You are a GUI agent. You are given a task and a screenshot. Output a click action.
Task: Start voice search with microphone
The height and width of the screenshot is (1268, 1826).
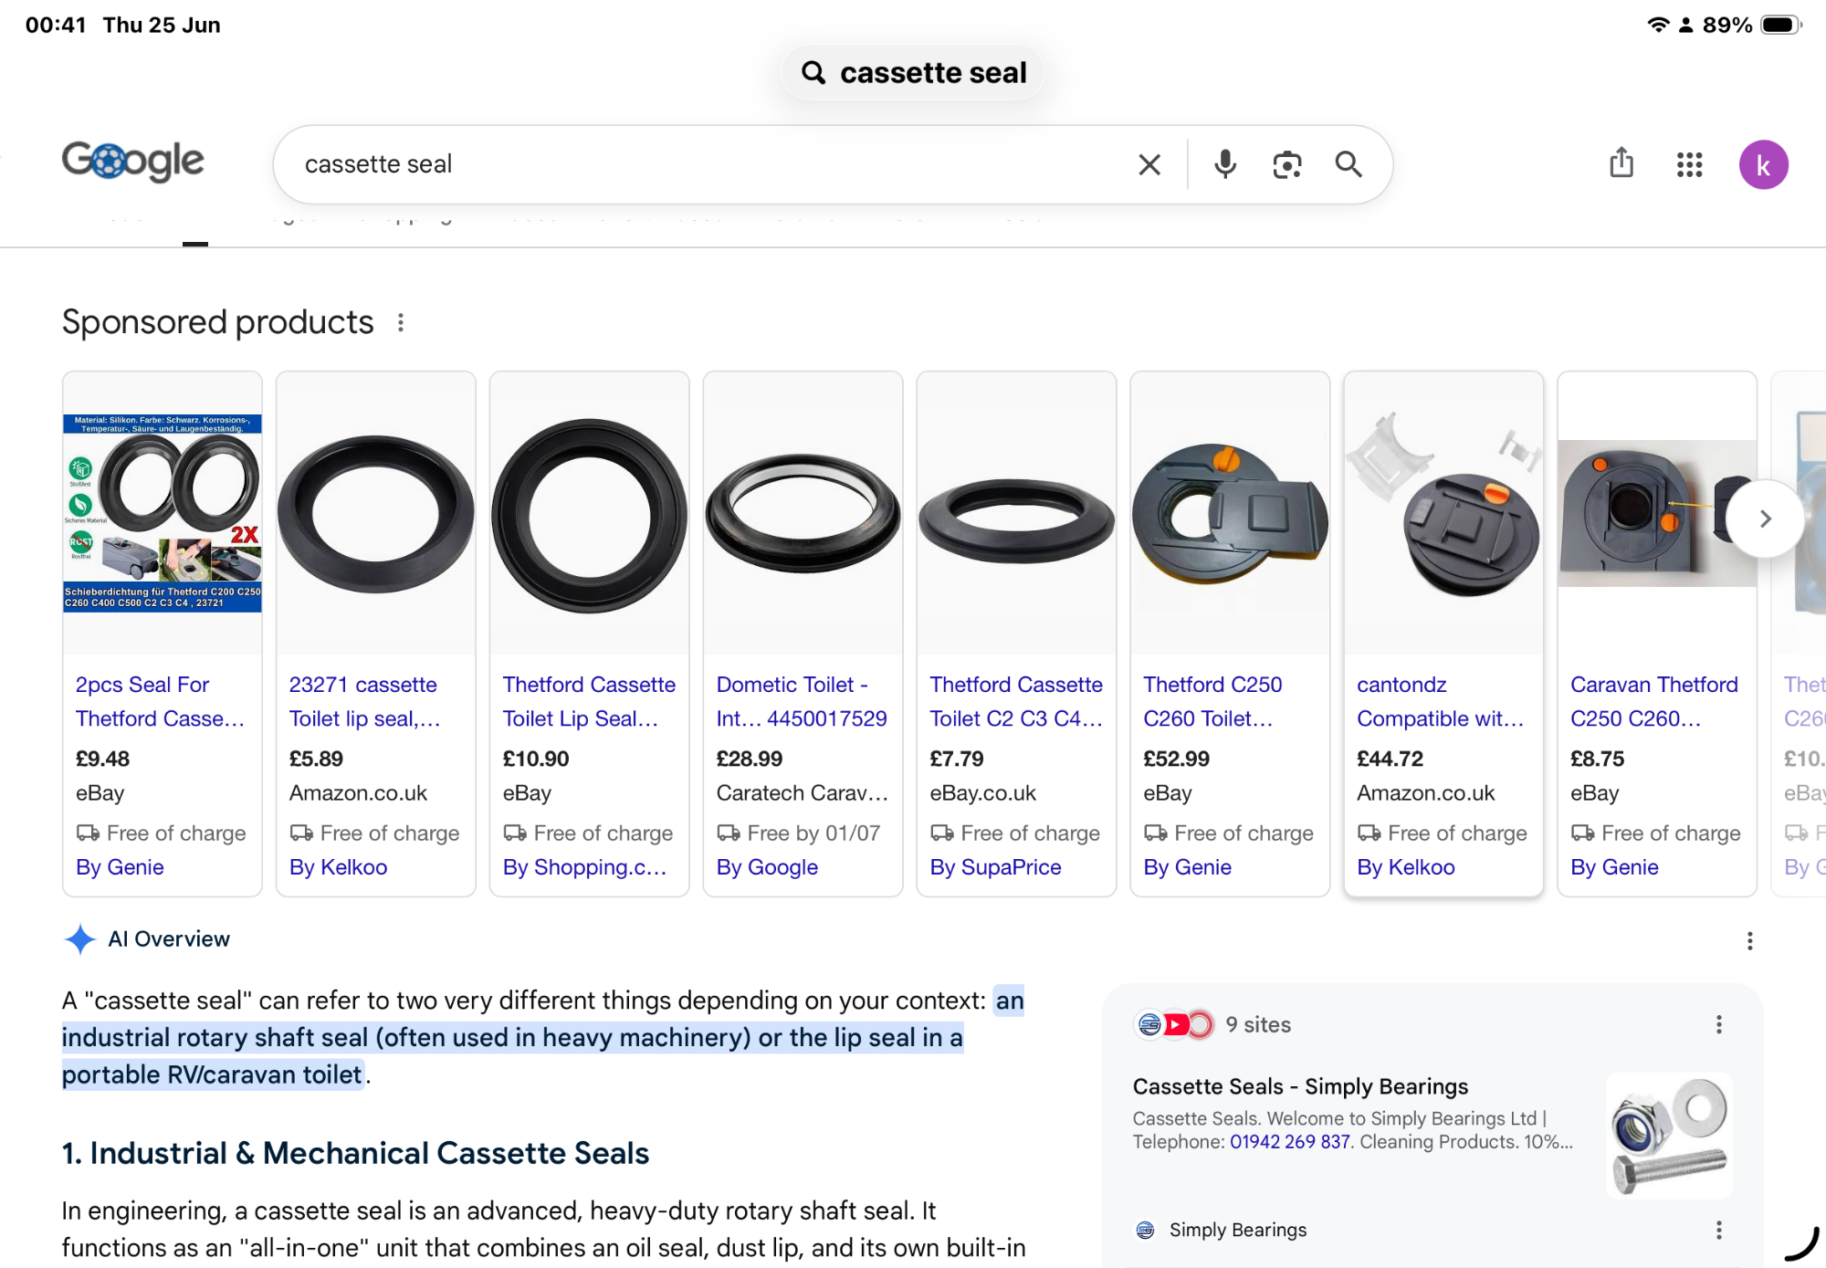point(1225,165)
